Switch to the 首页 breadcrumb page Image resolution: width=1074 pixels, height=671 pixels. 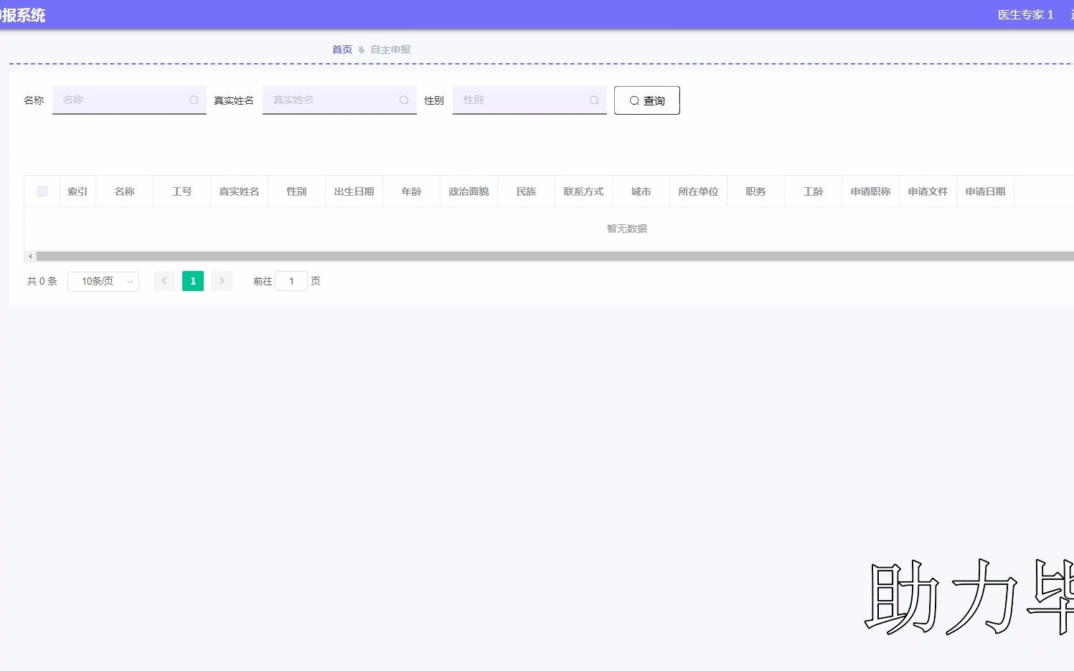[x=341, y=49]
